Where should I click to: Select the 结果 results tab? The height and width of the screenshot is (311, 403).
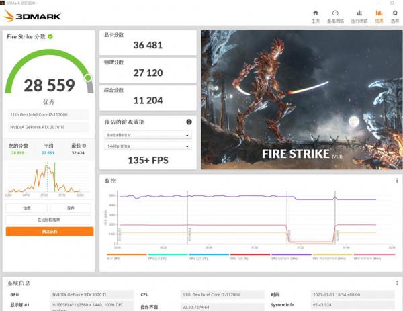tap(379, 16)
